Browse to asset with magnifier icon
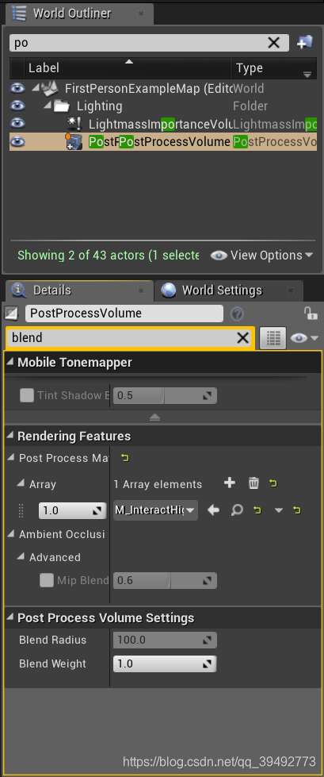This screenshot has height=777, width=324. tap(238, 510)
